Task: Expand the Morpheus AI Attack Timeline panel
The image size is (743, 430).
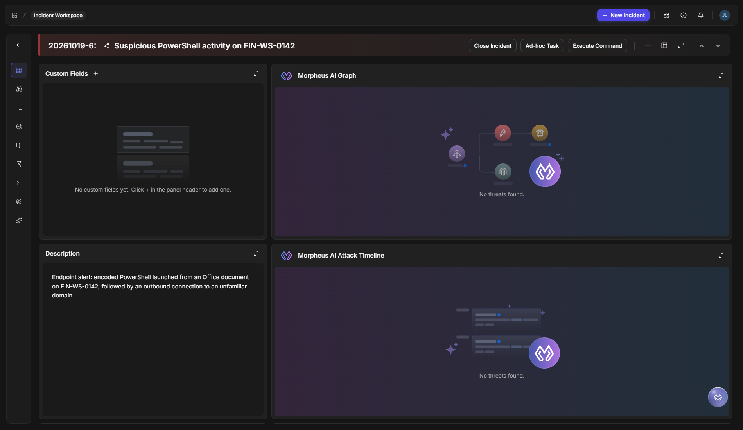Action: pyautogui.click(x=721, y=255)
